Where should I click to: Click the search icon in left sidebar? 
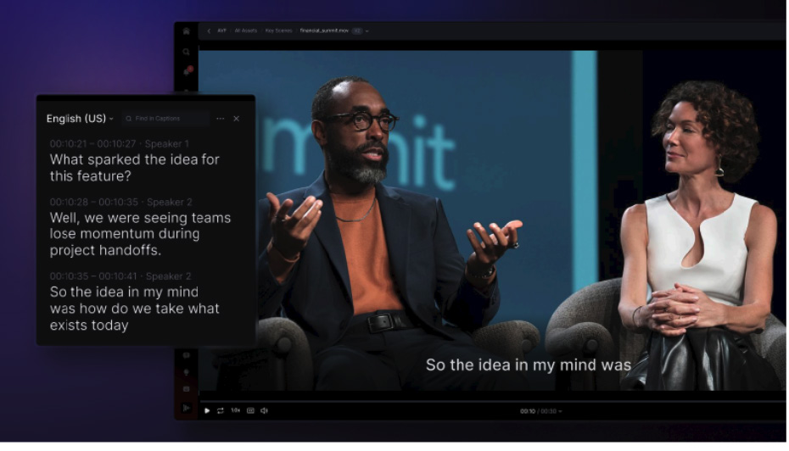click(x=187, y=52)
